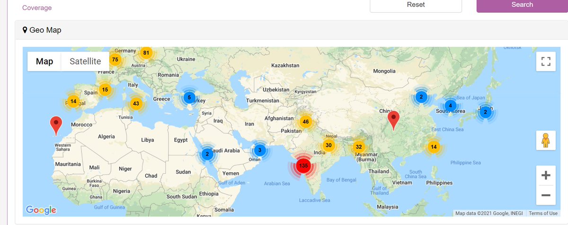Click the Sudan country label
This screenshot has height=225, width=568.
pyautogui.click(x=183, y=172)
